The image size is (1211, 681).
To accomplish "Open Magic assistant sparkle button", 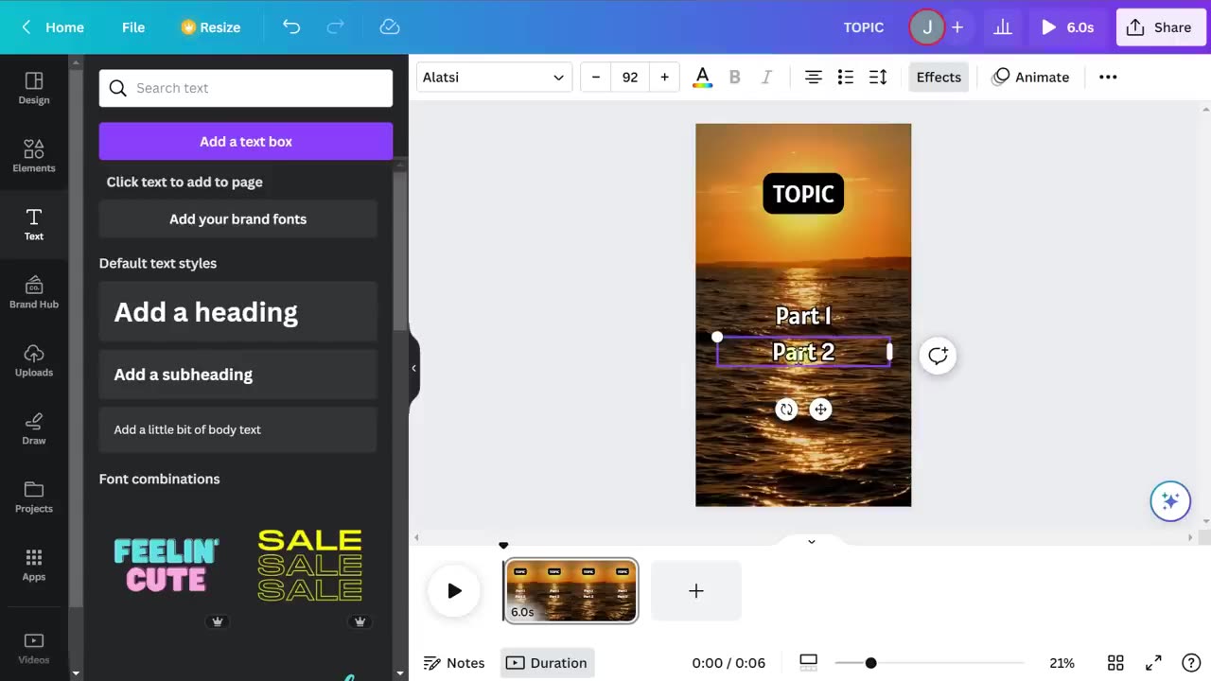I will coord(1170,501).
